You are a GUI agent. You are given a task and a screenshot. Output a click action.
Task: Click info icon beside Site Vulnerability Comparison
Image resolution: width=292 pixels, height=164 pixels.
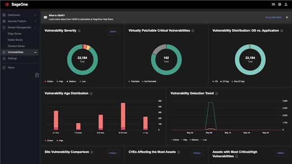click(92, 152)
